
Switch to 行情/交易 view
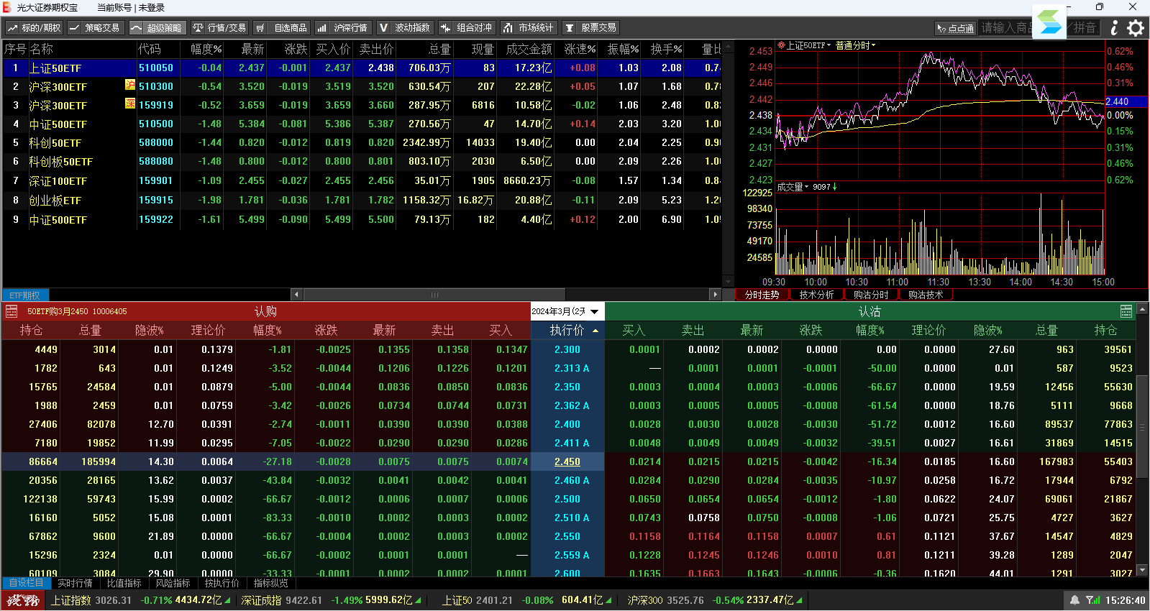(219, 28)
